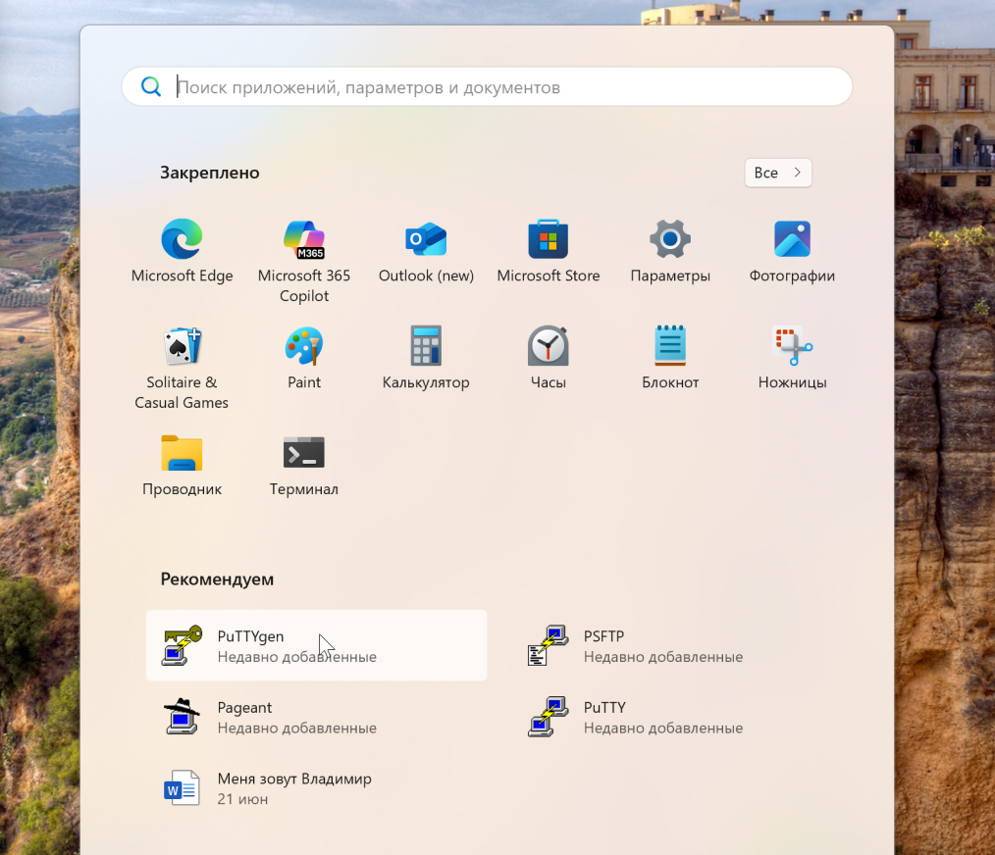Click the search magnifier icon
995x855 pixels.
[151, 86]
